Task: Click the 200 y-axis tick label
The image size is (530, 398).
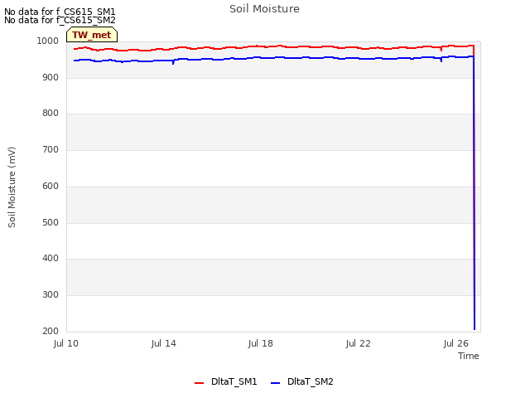Action: click(51, 332)
